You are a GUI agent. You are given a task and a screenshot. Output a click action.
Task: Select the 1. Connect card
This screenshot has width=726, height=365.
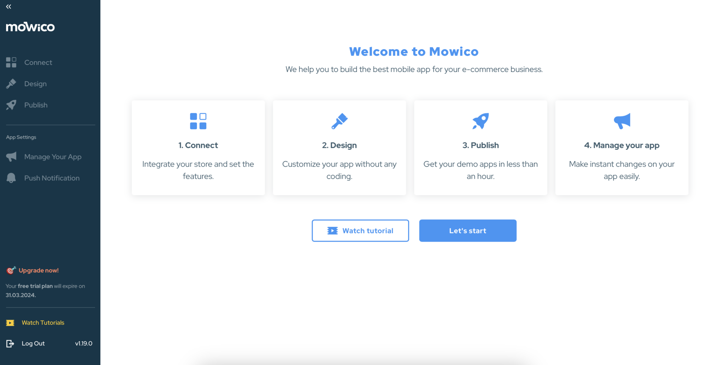tap(198, 147)
